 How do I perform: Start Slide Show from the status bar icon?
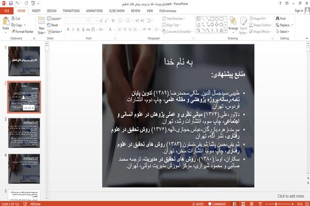point(260,204)
